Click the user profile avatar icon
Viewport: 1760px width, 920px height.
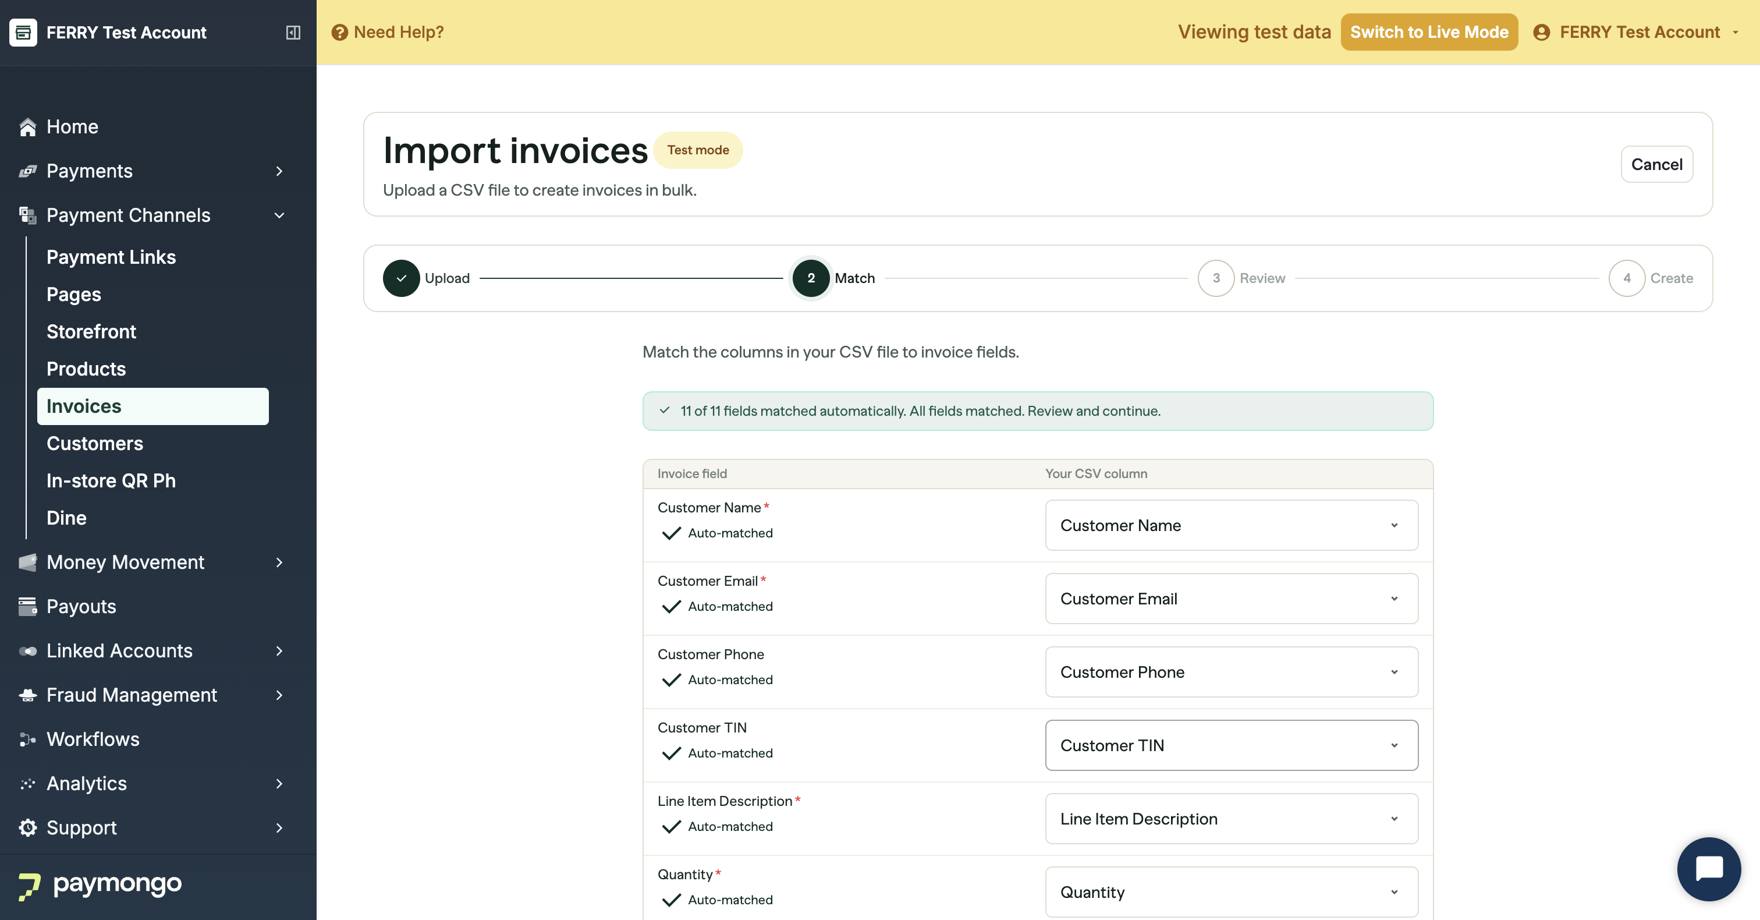(1541, 32)
